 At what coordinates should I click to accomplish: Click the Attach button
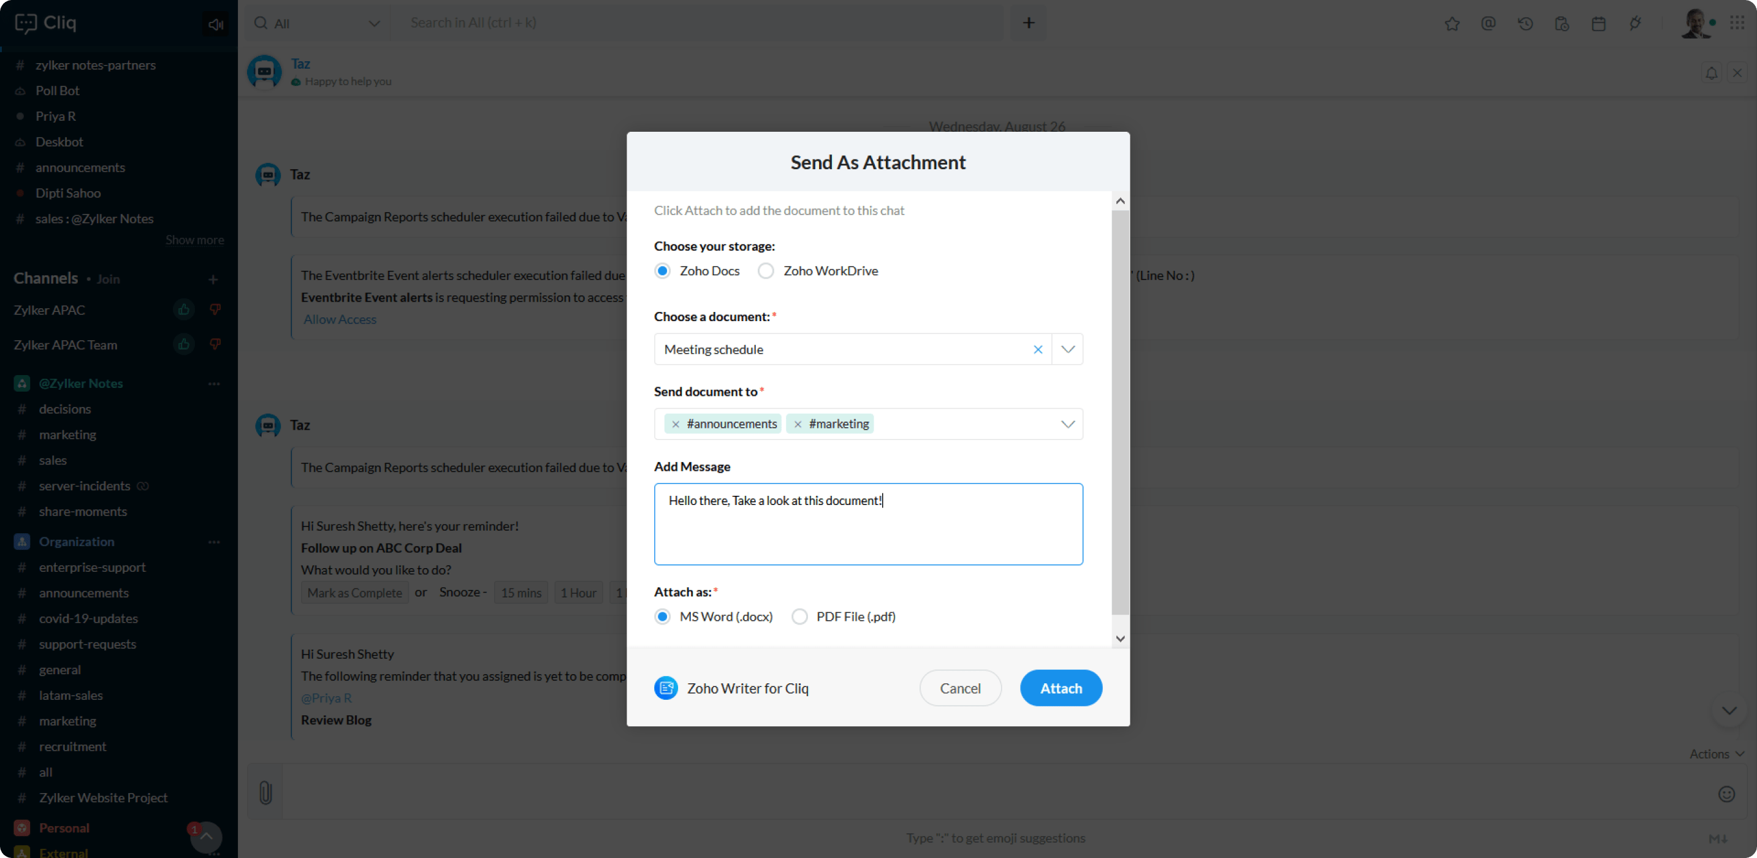pos(1061,688)
